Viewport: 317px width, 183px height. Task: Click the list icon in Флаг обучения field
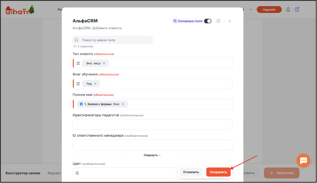point(78,84)
